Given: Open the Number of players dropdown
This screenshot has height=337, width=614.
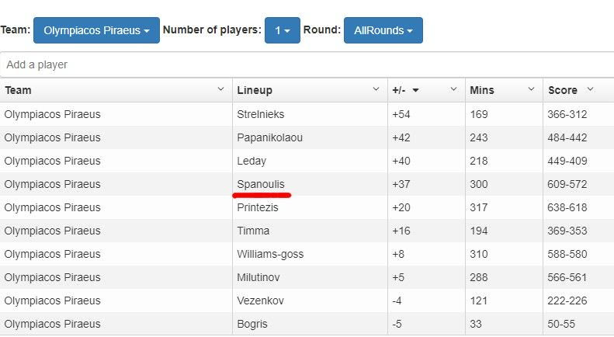Looking at the screenshot, I should click(282, 30).
